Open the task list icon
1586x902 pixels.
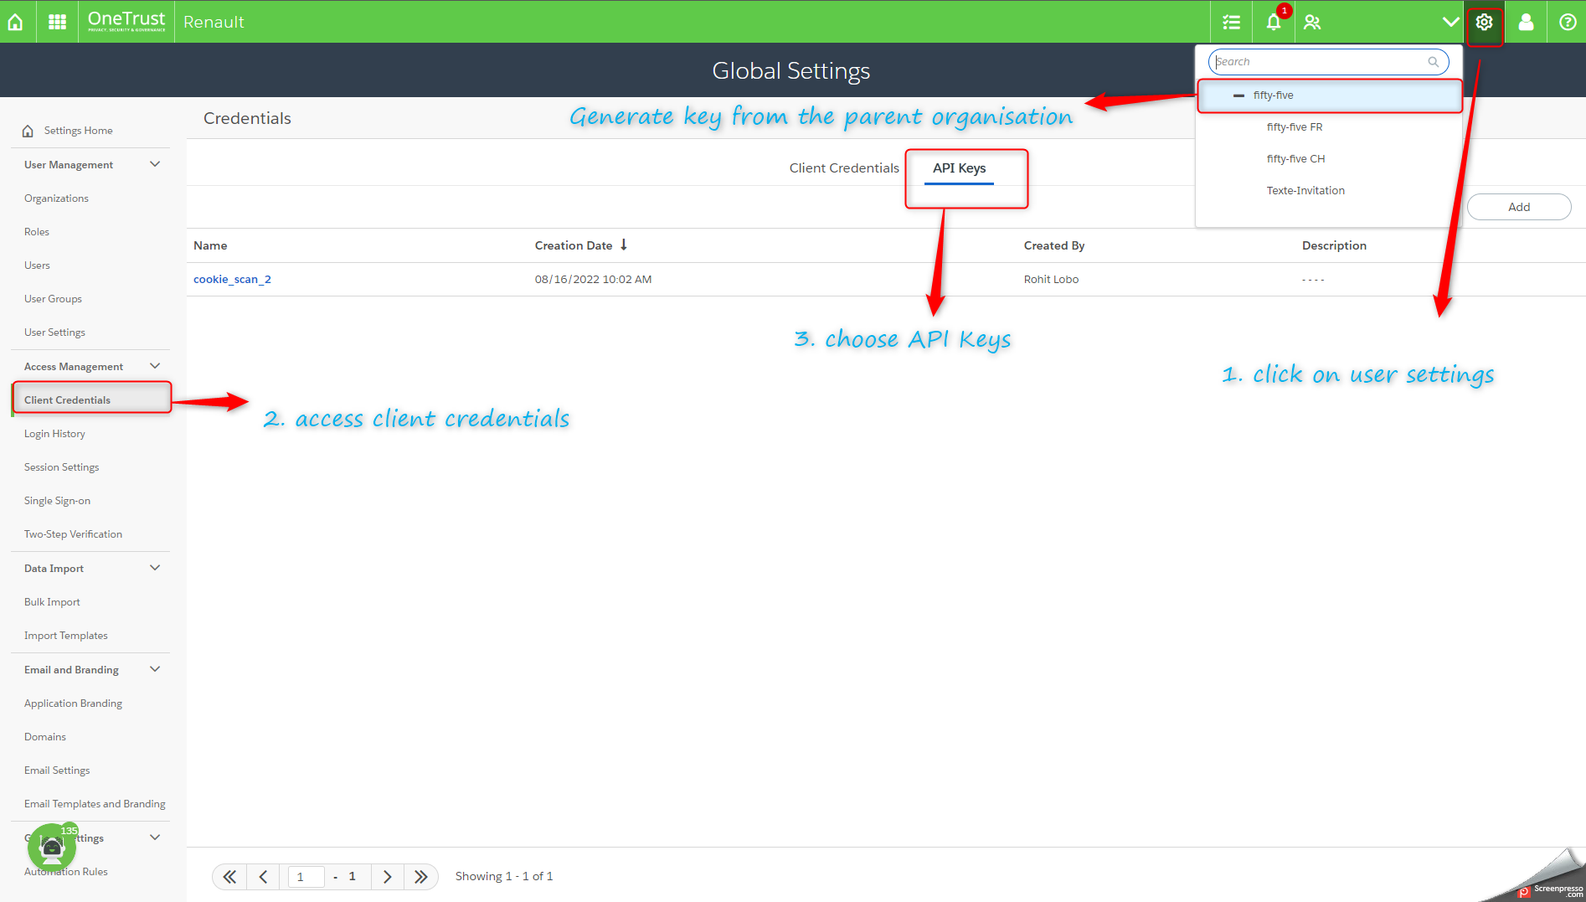point(1231,22)
